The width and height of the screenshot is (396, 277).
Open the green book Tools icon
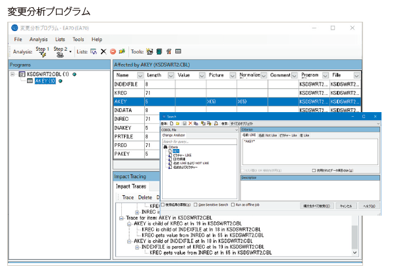[x=159, y=51]
